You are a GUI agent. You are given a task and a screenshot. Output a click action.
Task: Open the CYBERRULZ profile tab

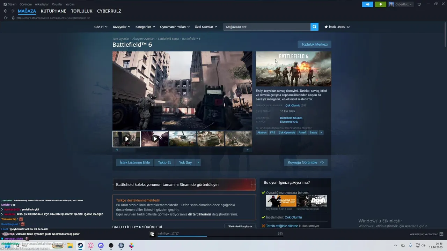click(x=109, y=11)
